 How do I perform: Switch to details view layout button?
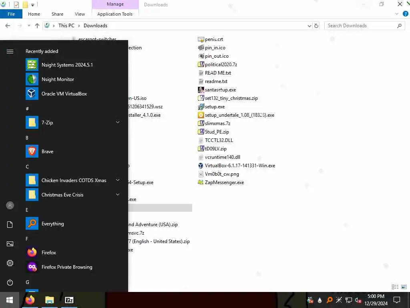click(395, 287)
